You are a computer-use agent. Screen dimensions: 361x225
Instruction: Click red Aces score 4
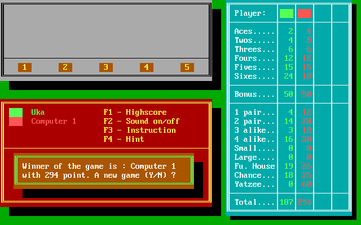click(x=309, y=31)
